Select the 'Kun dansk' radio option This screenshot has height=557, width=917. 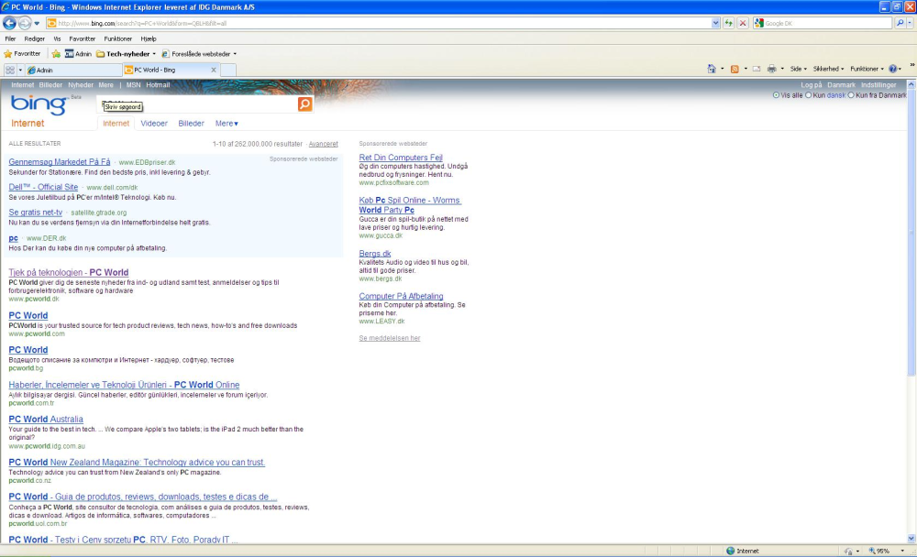point(809,95)
